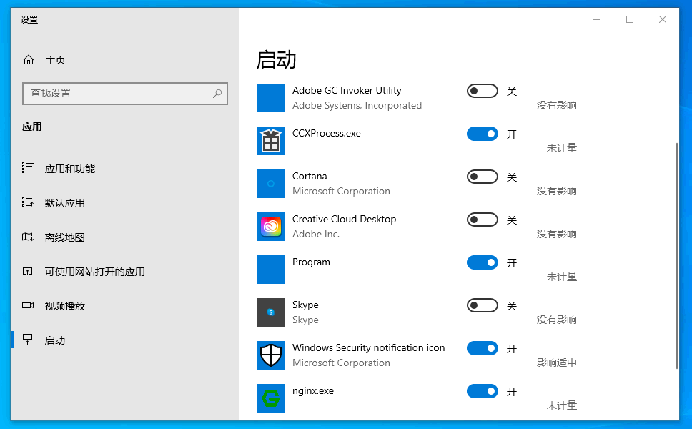
Task: Open 可使用网站打开的应用 page
Action: pos(125,272)
